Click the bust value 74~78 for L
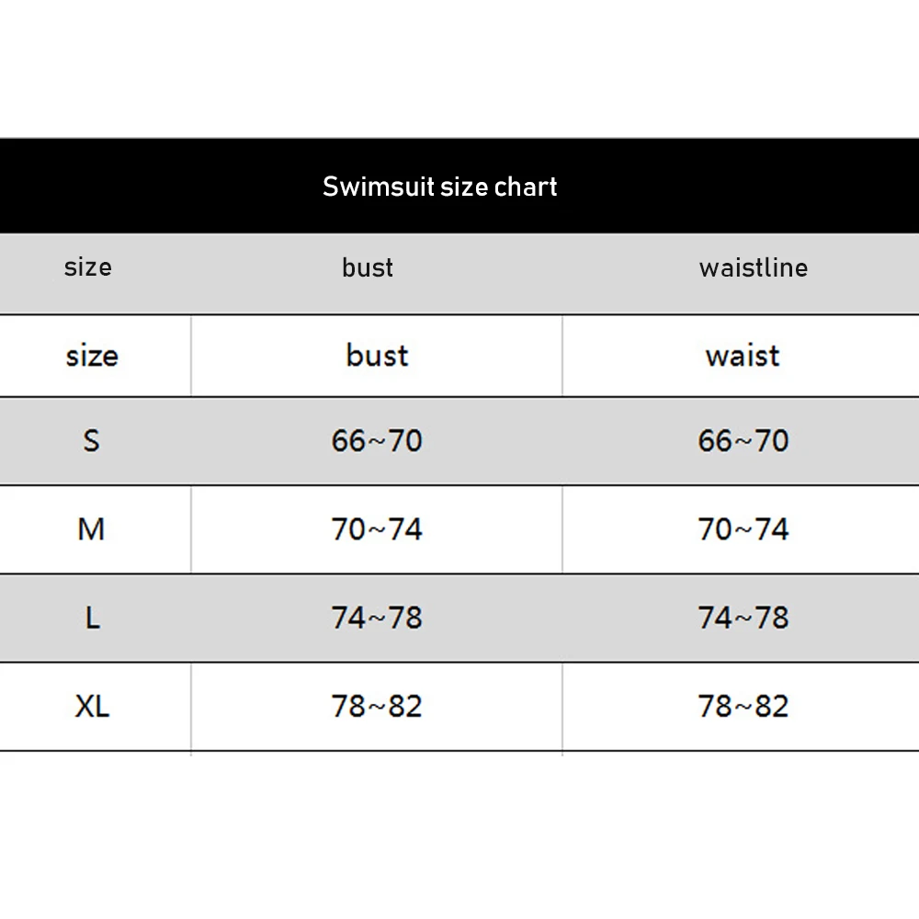 point(377,618)
